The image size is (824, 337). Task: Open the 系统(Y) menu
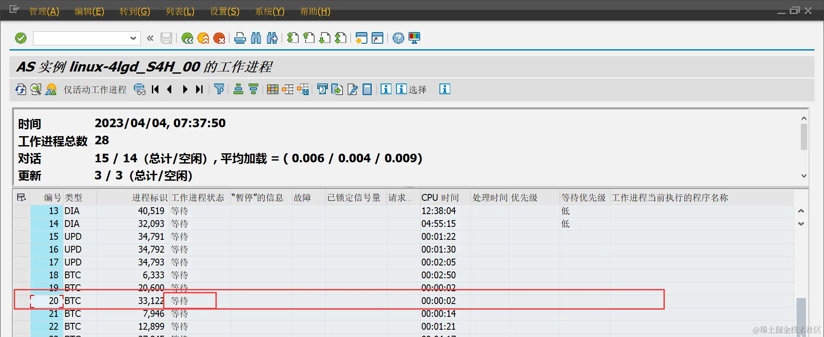(x=270, y=12)
